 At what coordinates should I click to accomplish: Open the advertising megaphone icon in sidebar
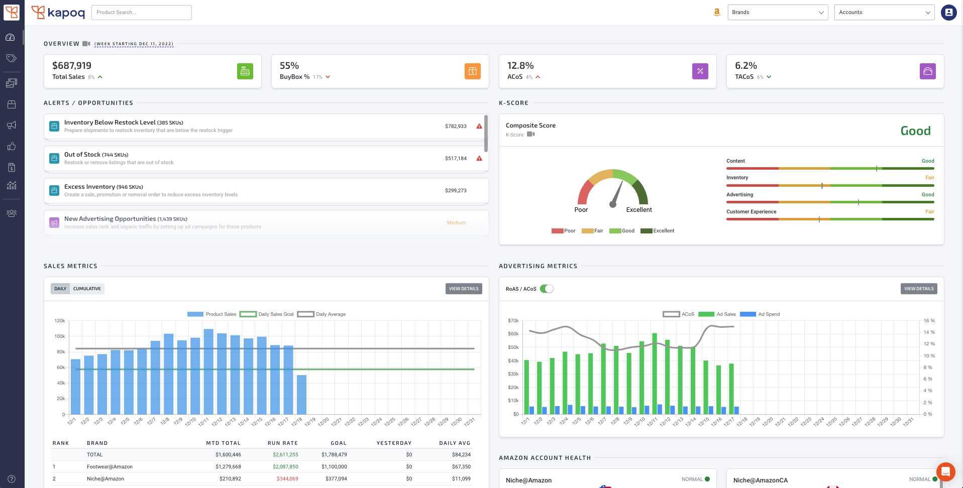point(11,126)
